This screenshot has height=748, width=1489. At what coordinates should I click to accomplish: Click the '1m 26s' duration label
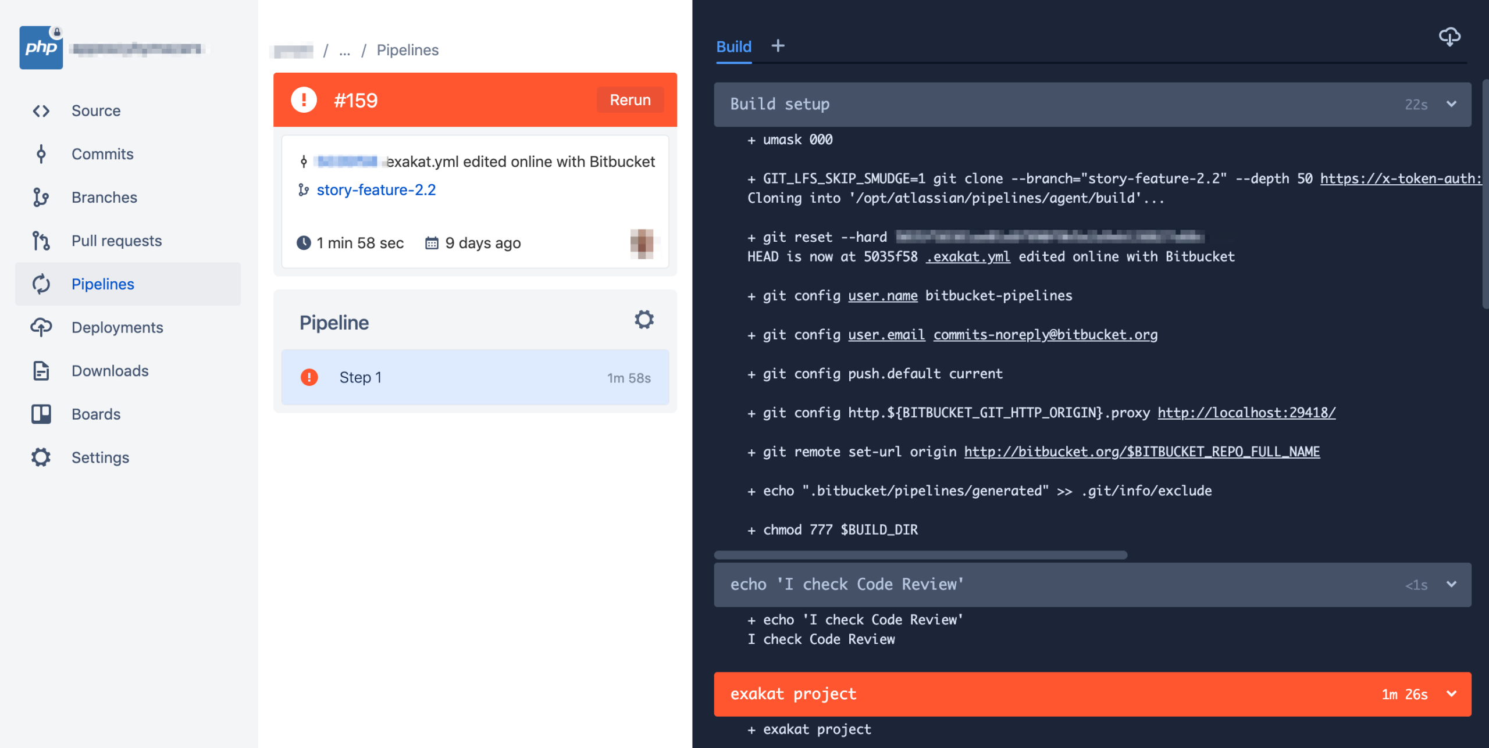pyautogui.click(x=1405, y=695)
